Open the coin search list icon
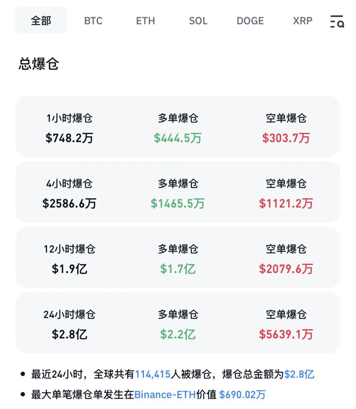This screenshot has height=409, width=356. pyautogui.click(x=337, y=21)
